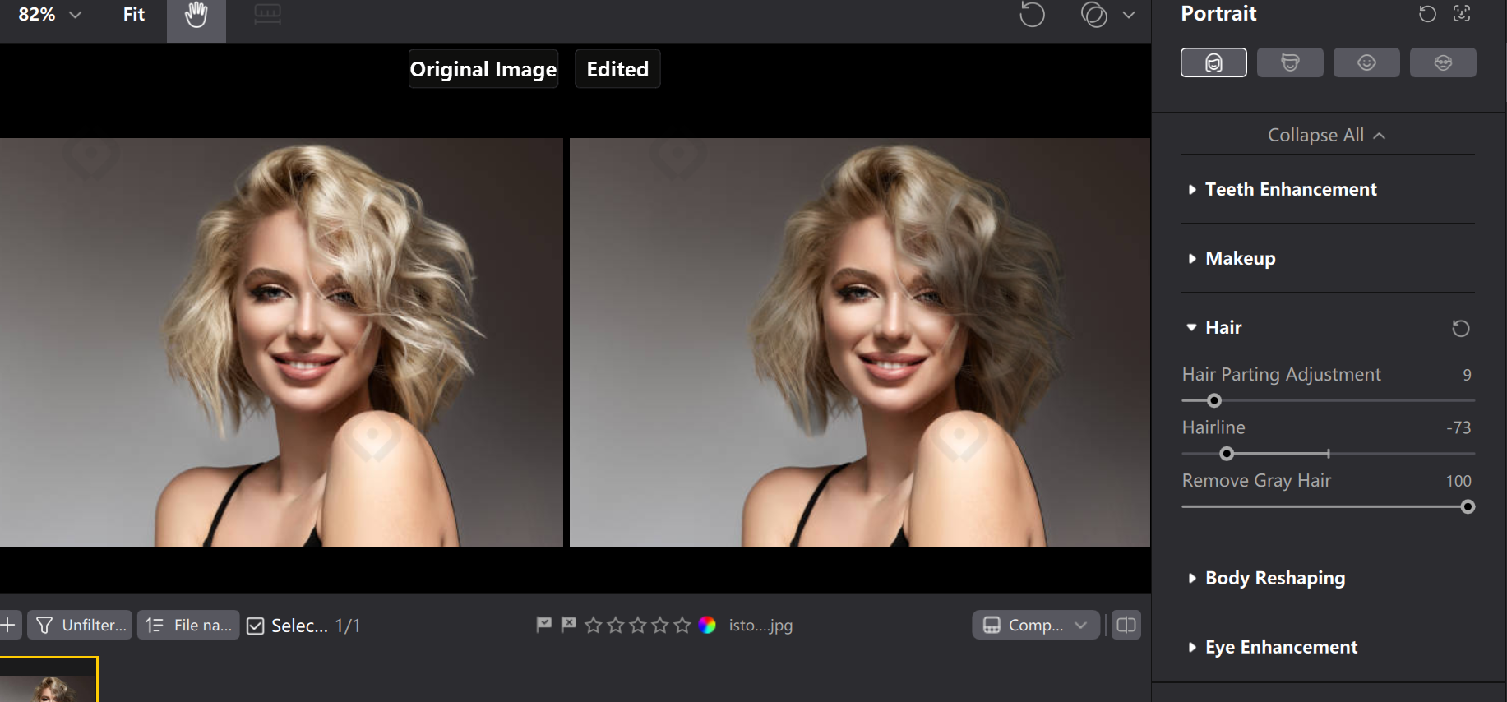
Task: Set rating to five stars
Action: coord(682,626)
